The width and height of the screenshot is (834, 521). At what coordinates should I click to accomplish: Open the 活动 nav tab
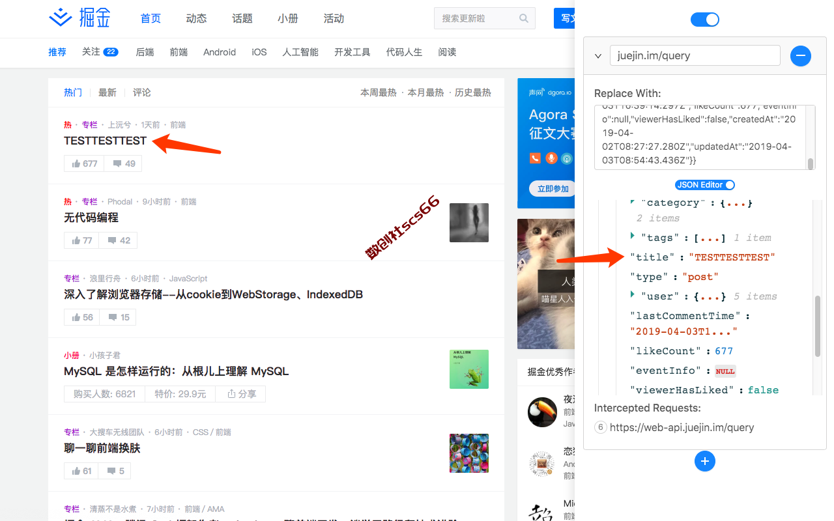334,18
